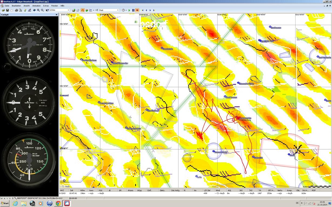Expand the Fest mode dropdown
332x207 pixels.
118,10
